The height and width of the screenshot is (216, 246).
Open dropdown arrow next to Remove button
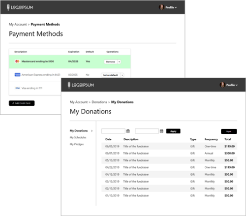119,62
